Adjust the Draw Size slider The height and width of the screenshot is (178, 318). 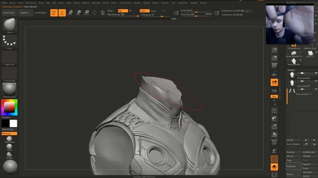pos(196,14)
